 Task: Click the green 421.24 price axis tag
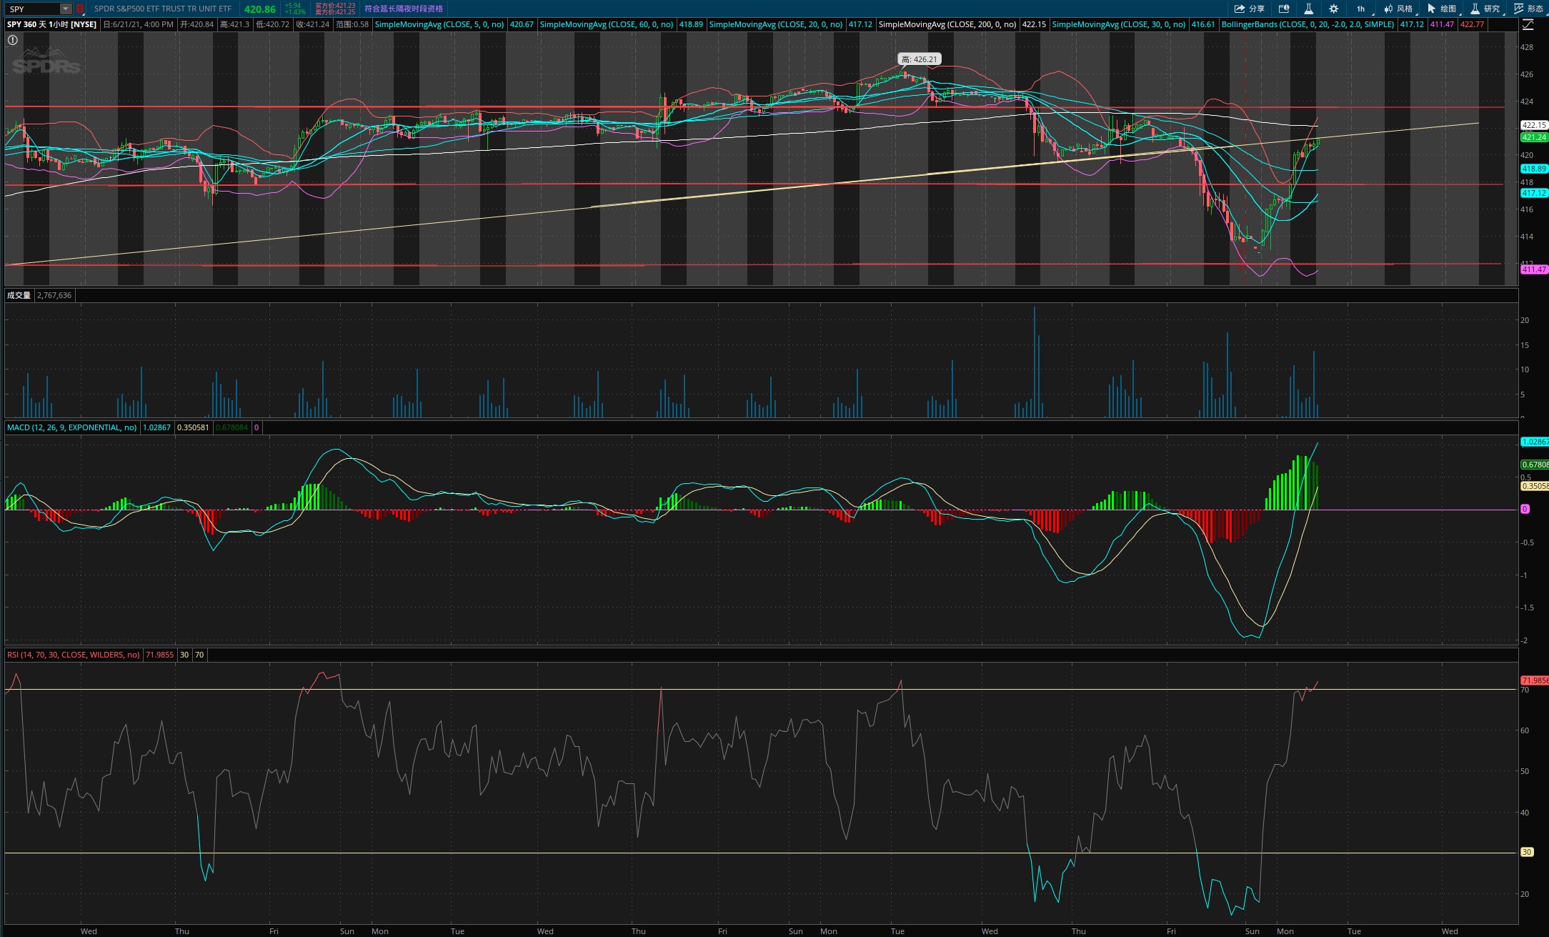(x=1534, y=137)
